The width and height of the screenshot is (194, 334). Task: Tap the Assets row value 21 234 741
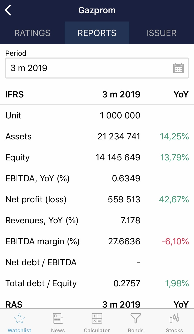(119, 137)
